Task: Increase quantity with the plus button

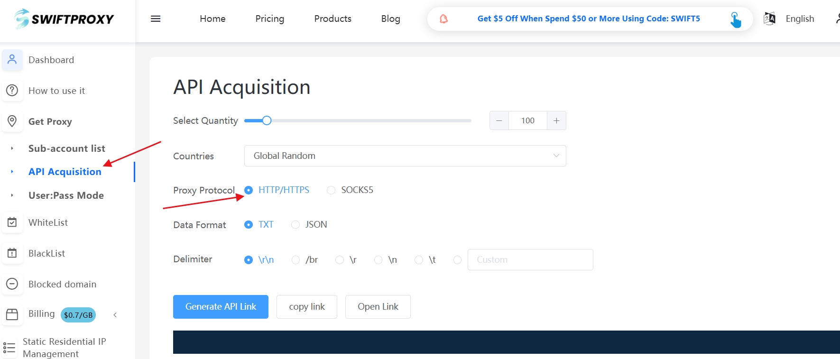Action: pos(556,121)
